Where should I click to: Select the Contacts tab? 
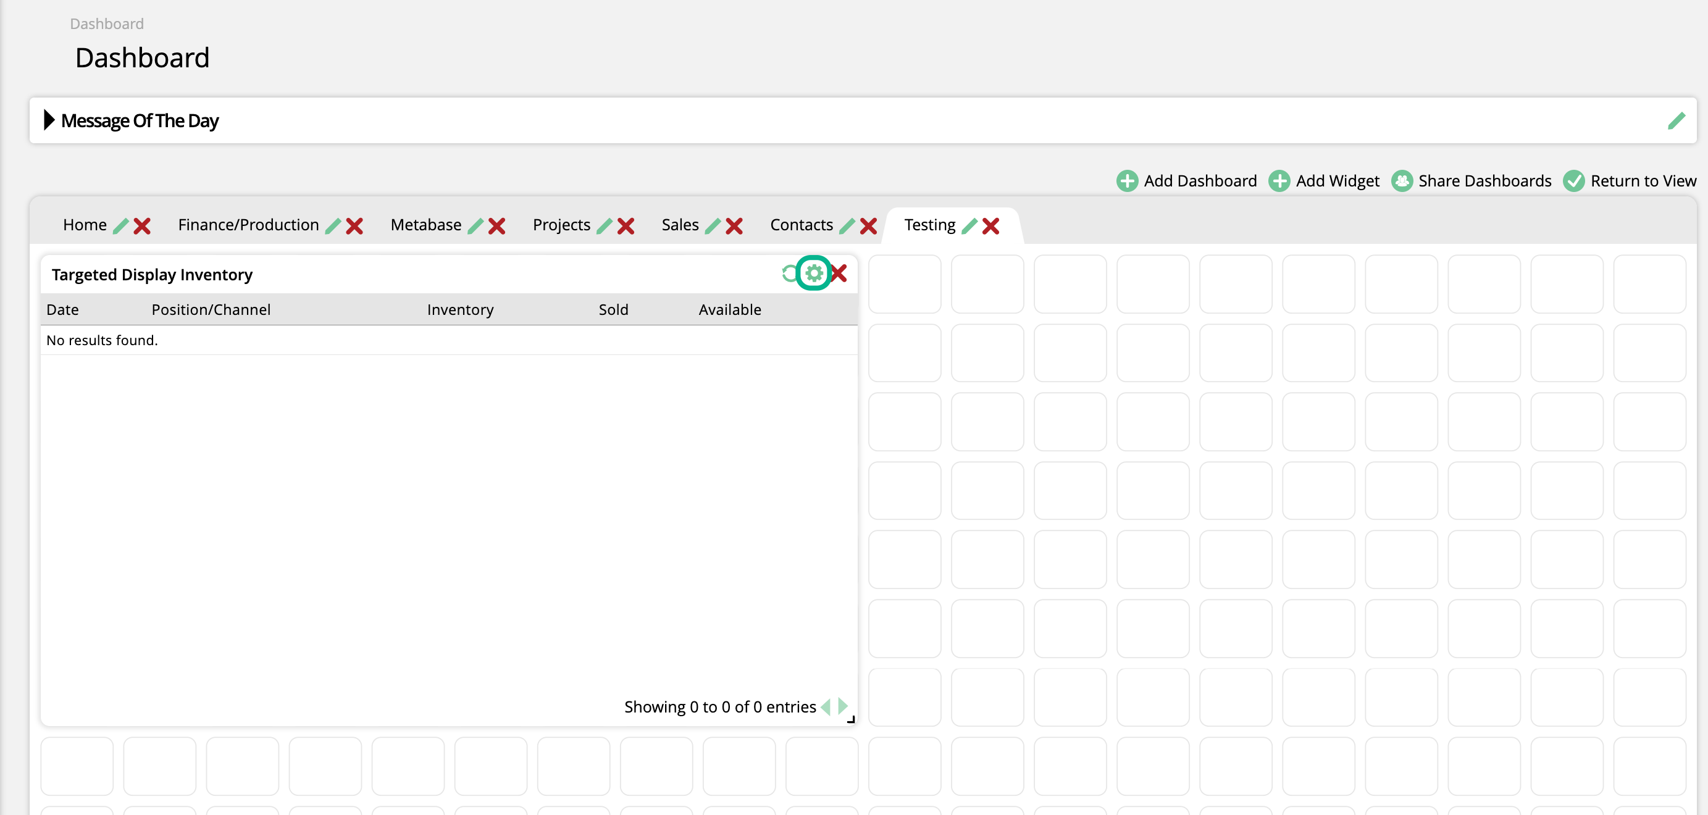point(802,225)
